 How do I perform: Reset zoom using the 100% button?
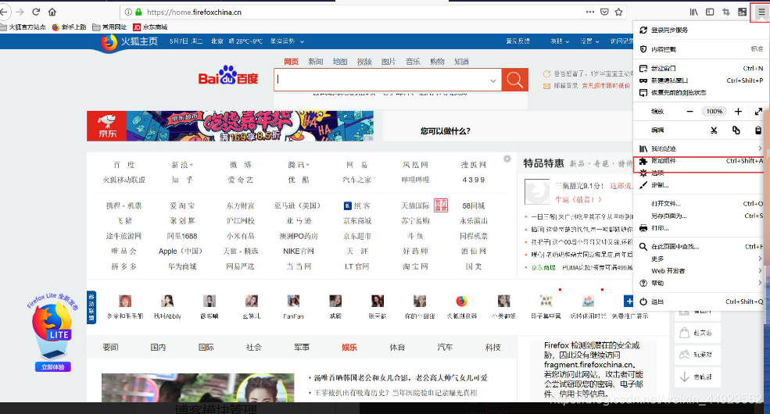click(x=714, y=112)
